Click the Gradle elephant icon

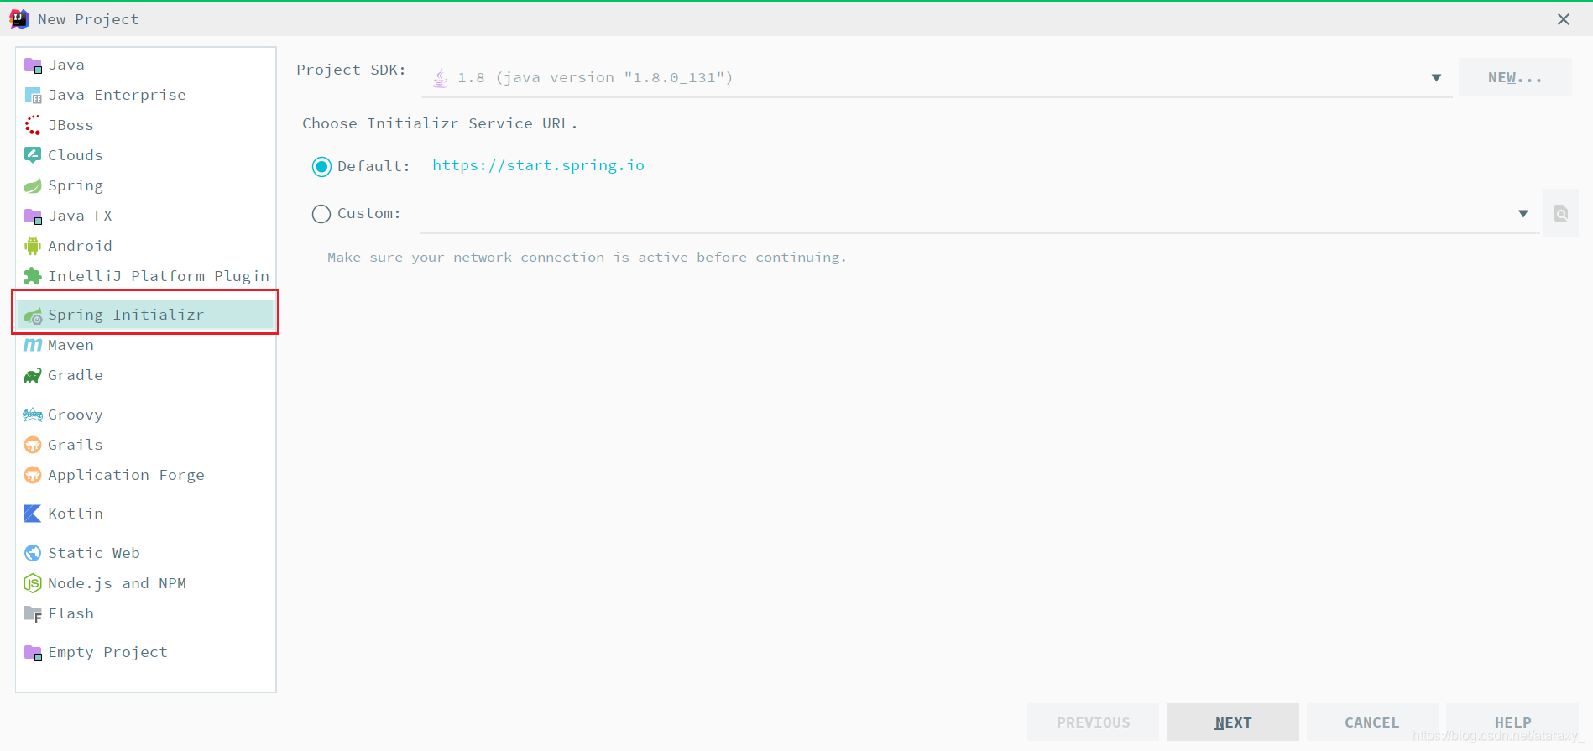pos(33,375)
